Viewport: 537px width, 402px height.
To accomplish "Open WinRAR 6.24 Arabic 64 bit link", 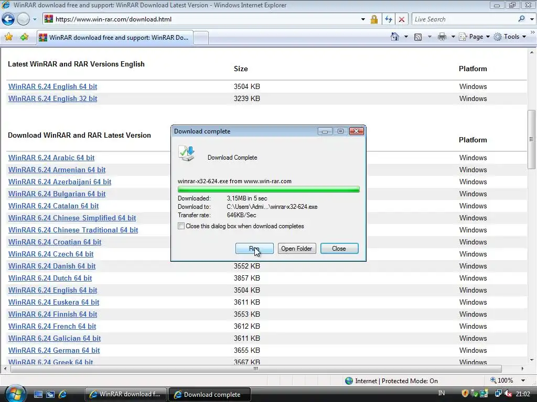I will (51, 158).
